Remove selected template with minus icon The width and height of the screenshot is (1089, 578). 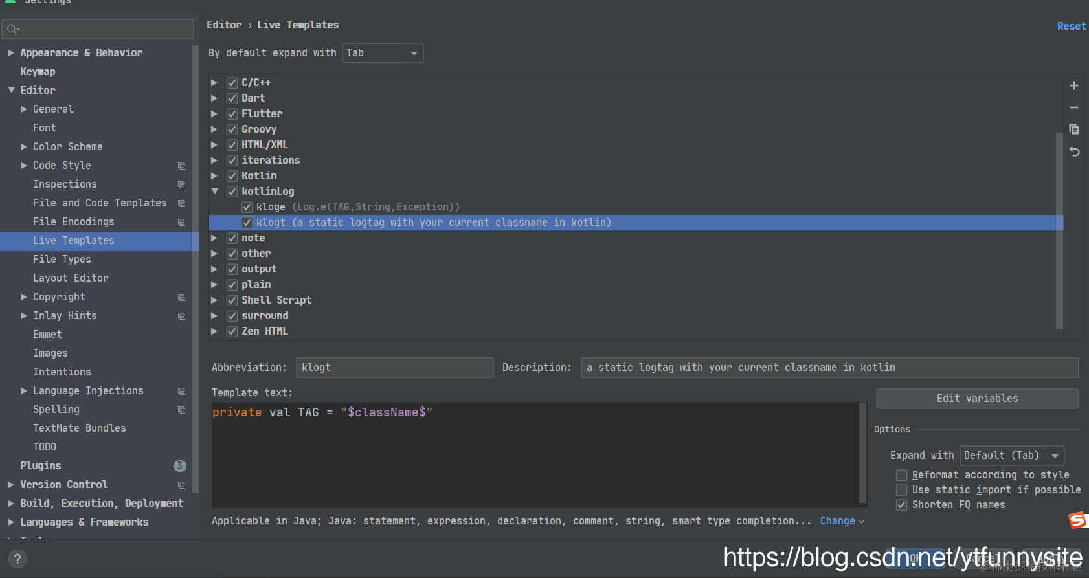tap(1074, 107)
